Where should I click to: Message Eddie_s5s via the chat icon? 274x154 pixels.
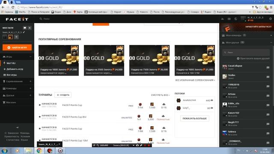(x=268, y=105)
